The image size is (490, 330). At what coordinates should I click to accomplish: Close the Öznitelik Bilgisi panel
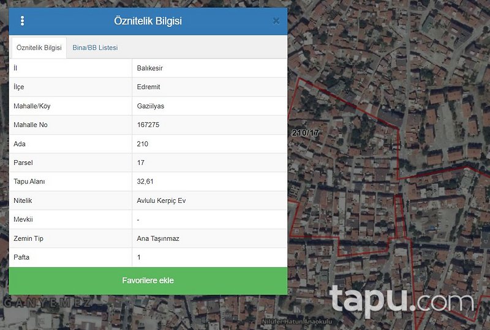(x=276, y=21)
